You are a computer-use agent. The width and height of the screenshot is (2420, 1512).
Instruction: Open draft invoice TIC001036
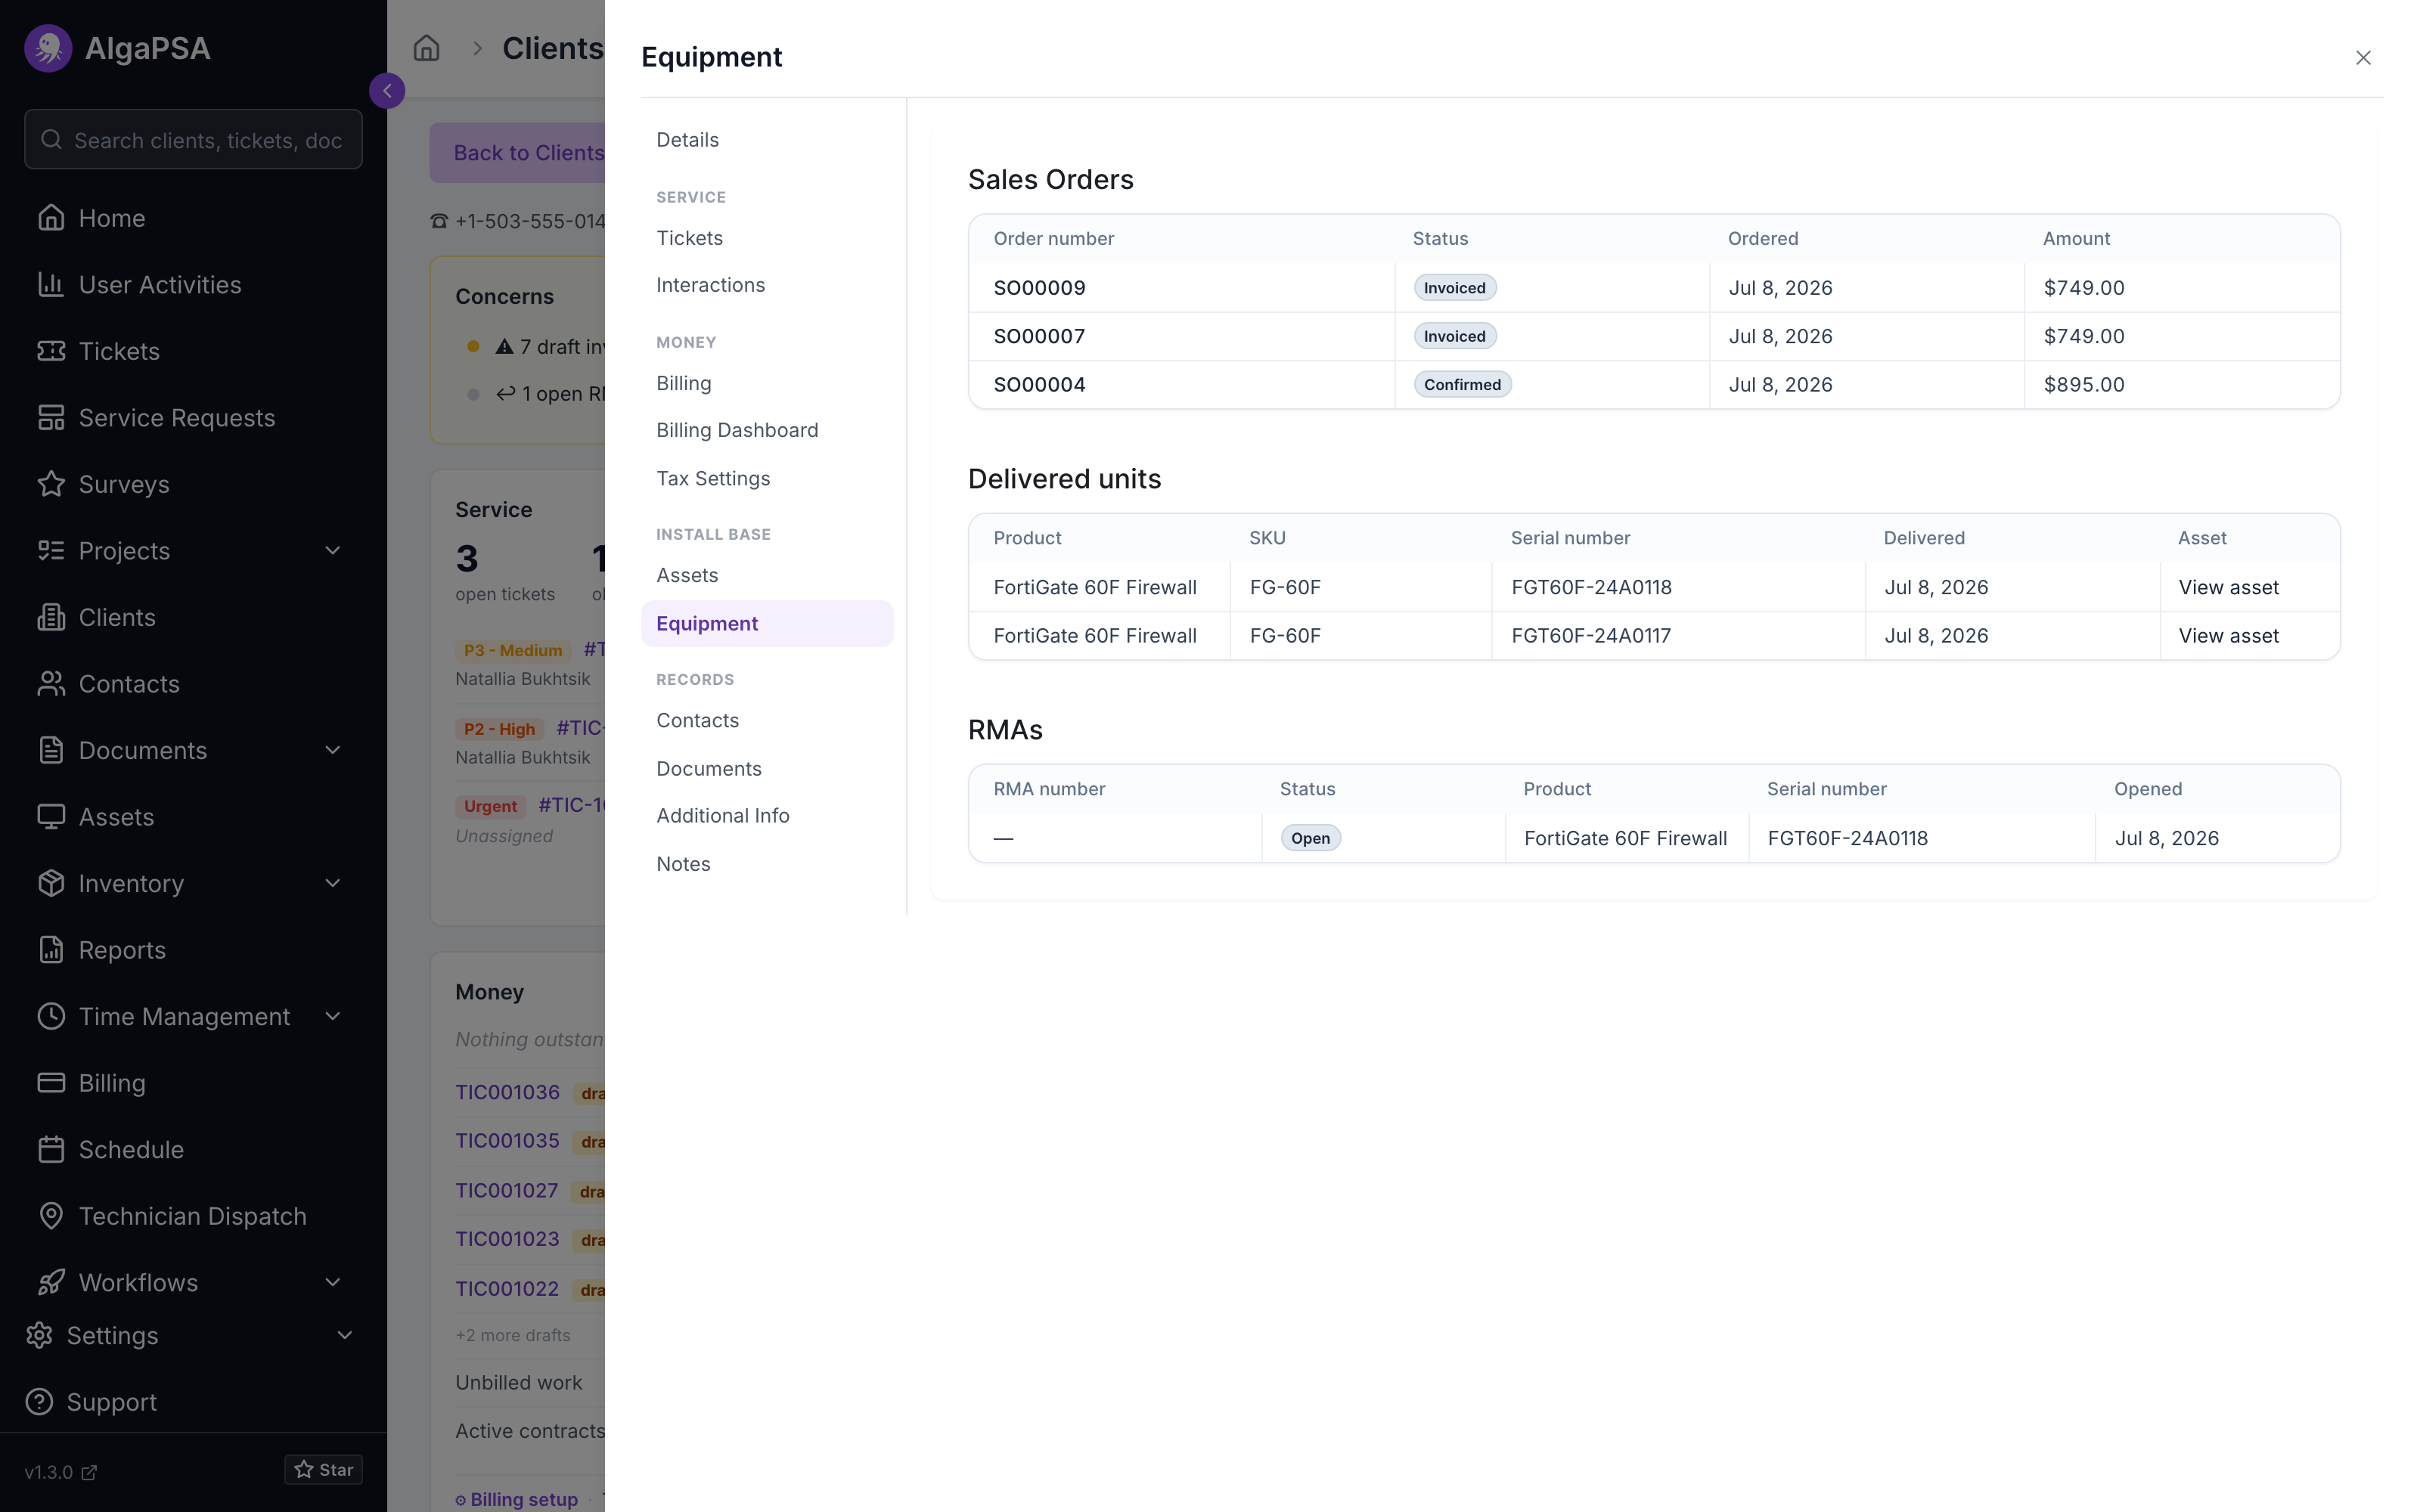click(507, 1092)
